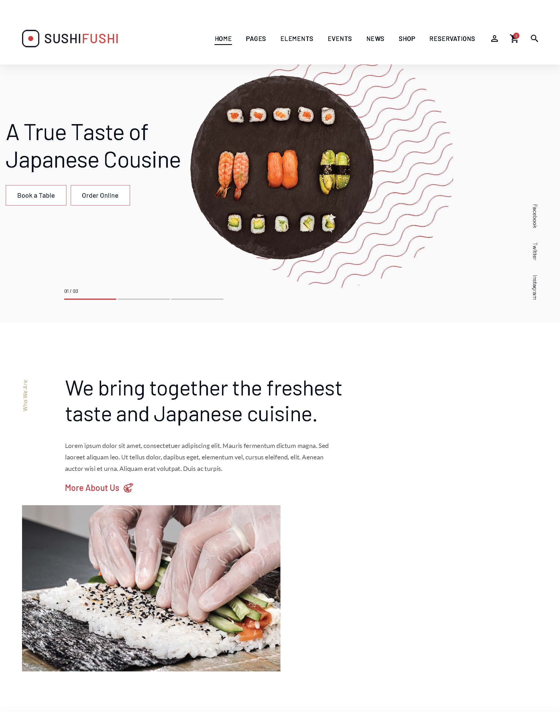The image size is (560, 725).
Task: Click the Order Online button
Action: (x=100, y=195)
